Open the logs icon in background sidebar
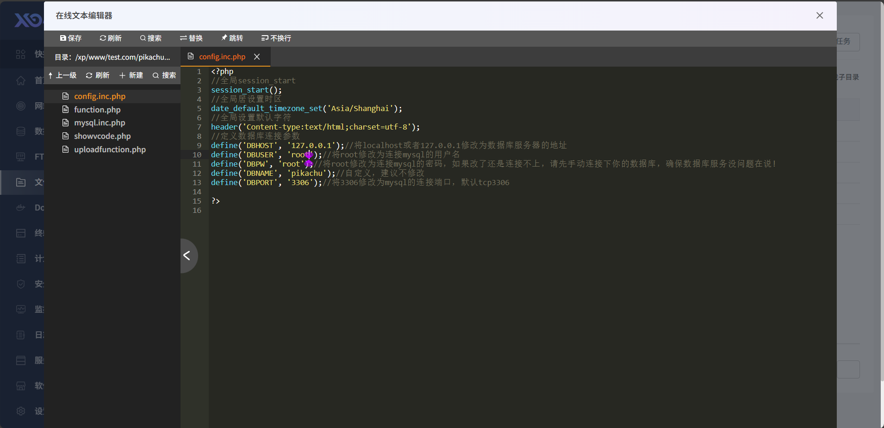The image size is (884, 428). pos(21,335)
